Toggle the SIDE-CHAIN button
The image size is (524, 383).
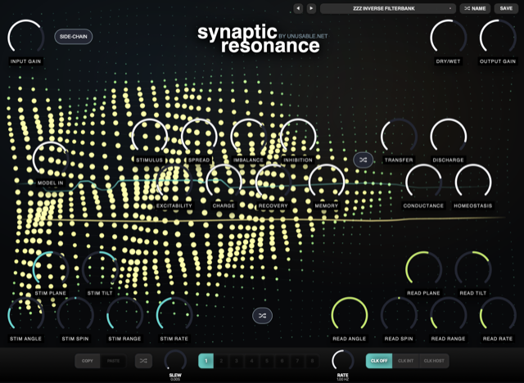74,36
